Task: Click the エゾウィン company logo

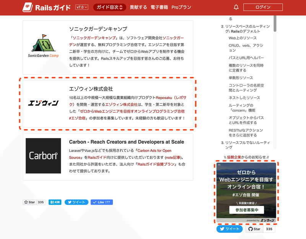Action: coord(43,103)
